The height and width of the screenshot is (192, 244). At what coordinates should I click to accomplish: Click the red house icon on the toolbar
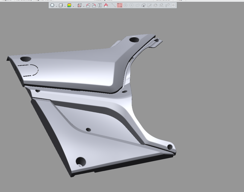106,5
